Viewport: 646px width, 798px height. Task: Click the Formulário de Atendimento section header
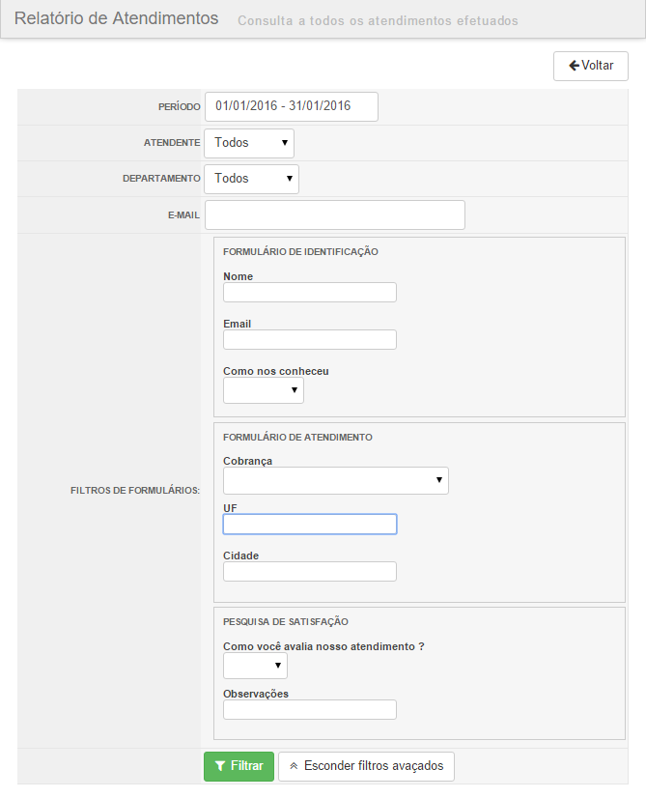[297, 438]
